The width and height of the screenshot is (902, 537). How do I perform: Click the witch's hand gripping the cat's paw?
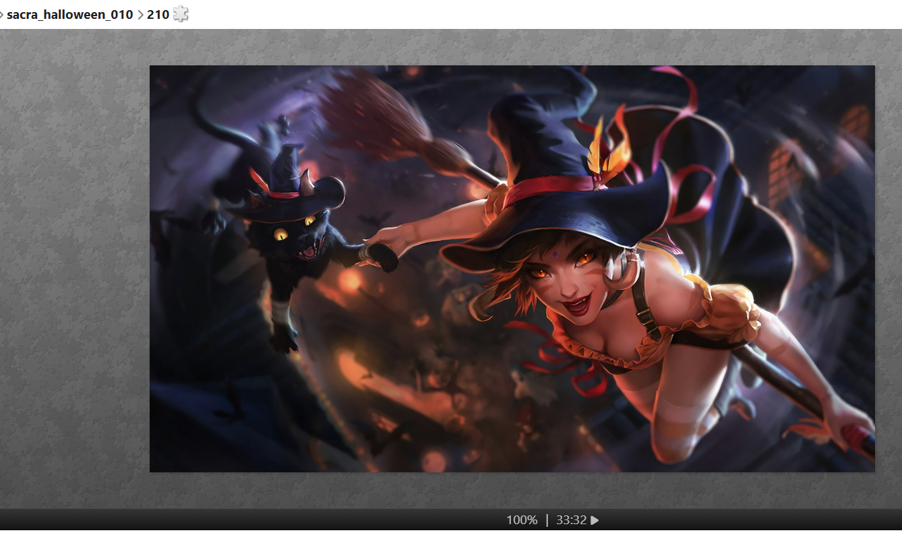click(381, 248)
